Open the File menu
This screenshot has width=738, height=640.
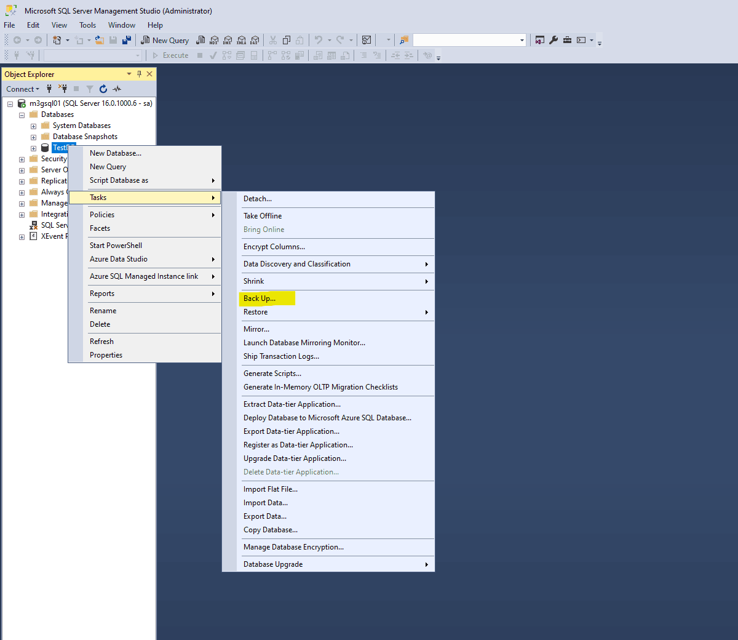pyautogui.click(x=9, y=25)
